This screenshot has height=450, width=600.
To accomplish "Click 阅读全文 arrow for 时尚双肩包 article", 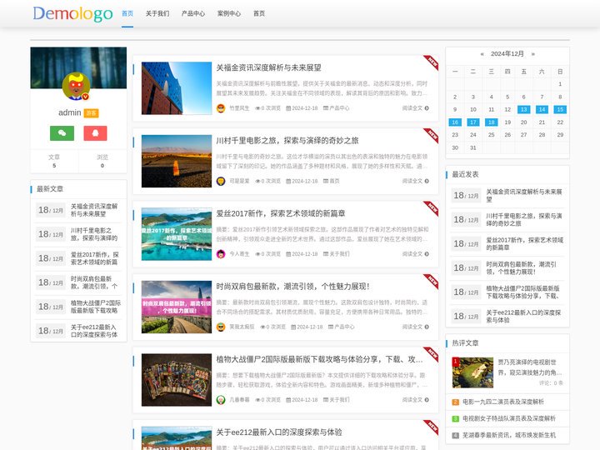I will (415, 327).
